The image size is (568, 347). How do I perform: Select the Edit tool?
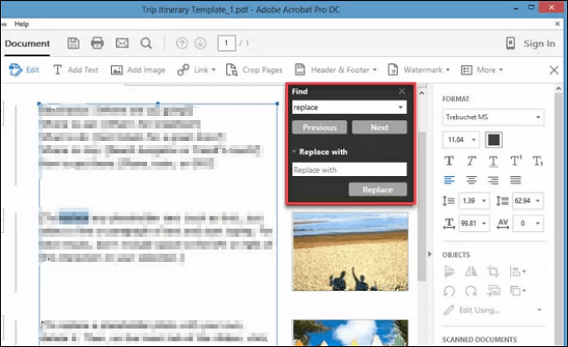[24, 70]
